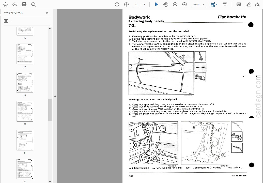Click the 'Positioning the replacement part' heading
Image resolution: width=263 pixels, height=183 pixels.
click(159, 31)
